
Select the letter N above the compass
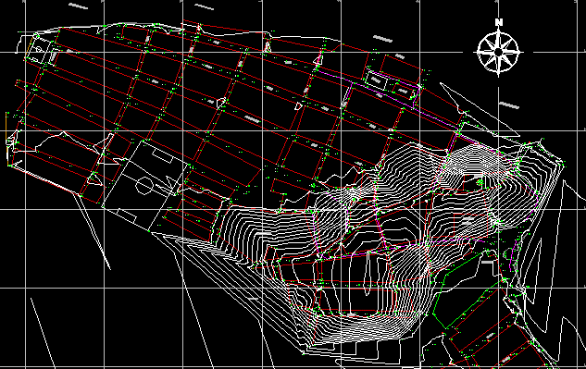[499, 22]
